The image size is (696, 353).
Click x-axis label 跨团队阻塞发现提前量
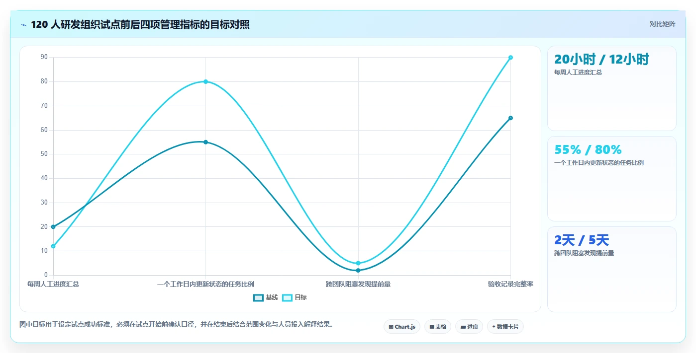pos(358,284)
